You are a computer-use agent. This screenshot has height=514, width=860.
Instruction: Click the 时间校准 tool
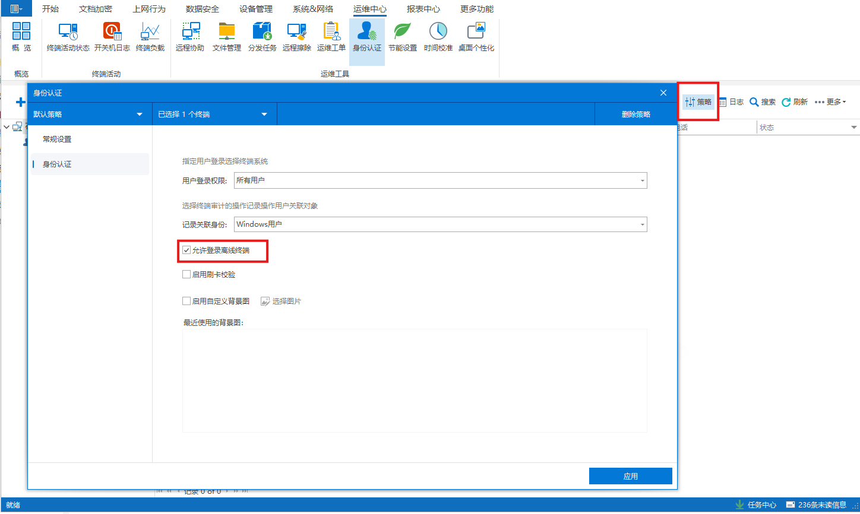click(438, 37)
